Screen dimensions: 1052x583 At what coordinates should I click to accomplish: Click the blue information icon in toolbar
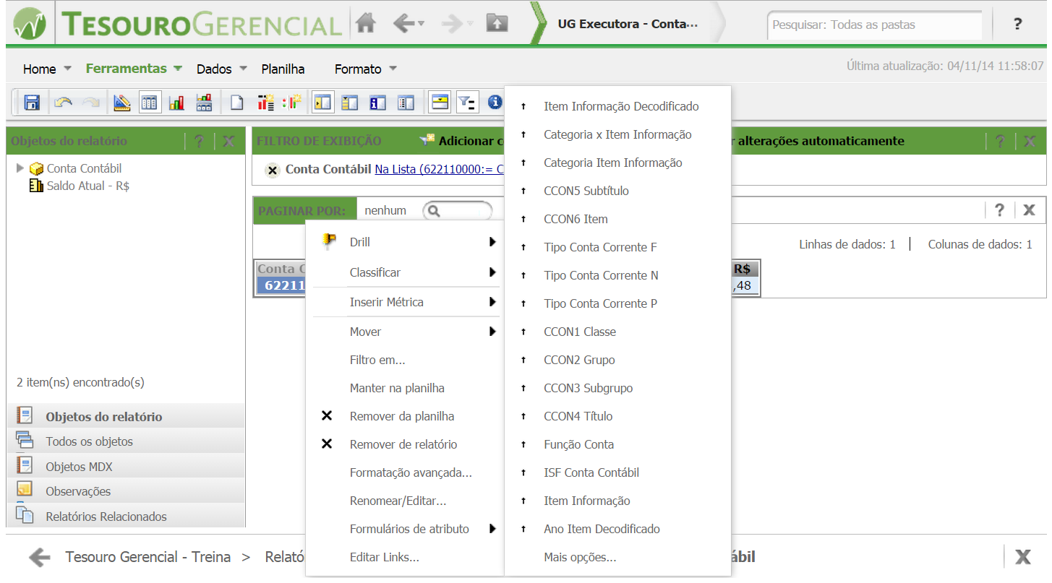[x=495, y=103]
